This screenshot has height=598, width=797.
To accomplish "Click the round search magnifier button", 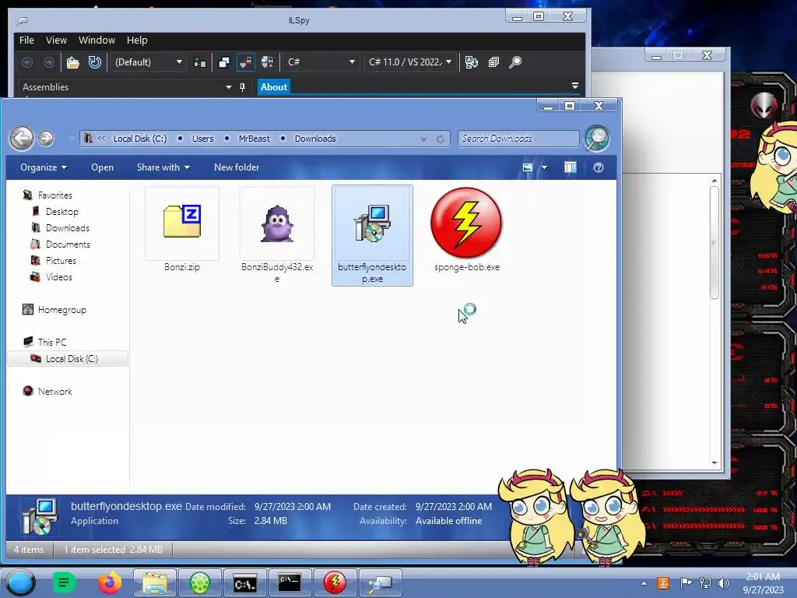I will [x=597, y=139].
